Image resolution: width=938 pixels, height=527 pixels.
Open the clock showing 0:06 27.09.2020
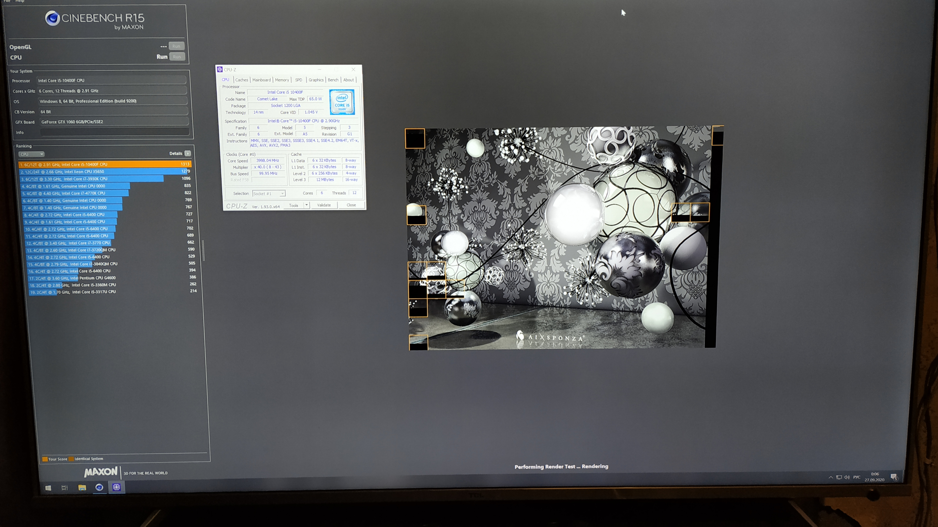(874, 477)
